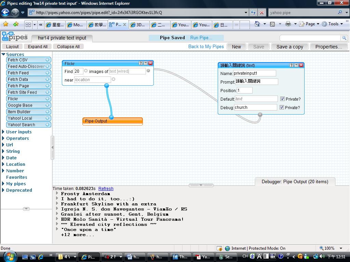Viewport: 350px width, 262px height.
Task: Add the Yahoo! Search module
Action: 47,125
